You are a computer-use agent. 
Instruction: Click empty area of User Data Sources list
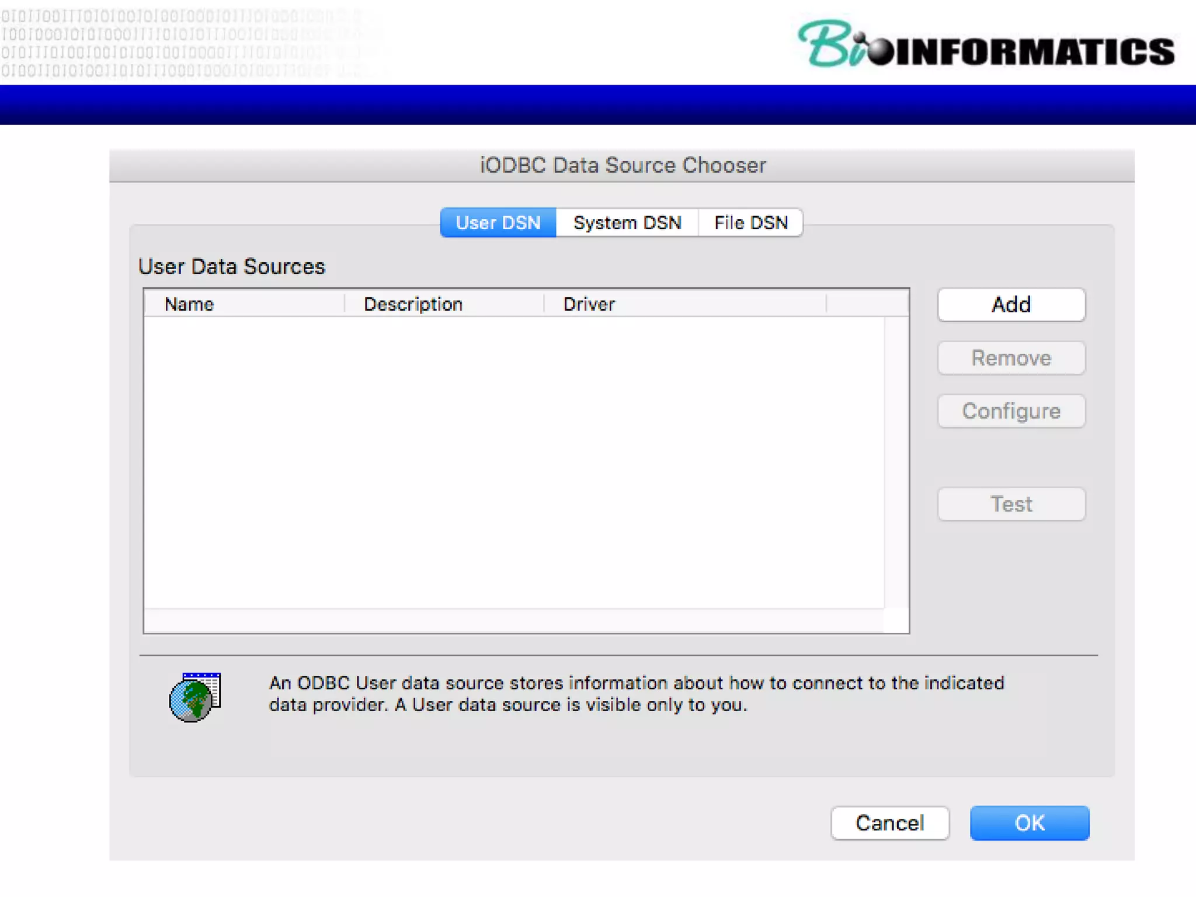pos(514,461)
